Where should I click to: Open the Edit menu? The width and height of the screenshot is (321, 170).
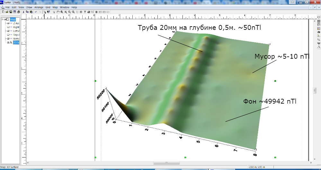click(x=14, y=7)
